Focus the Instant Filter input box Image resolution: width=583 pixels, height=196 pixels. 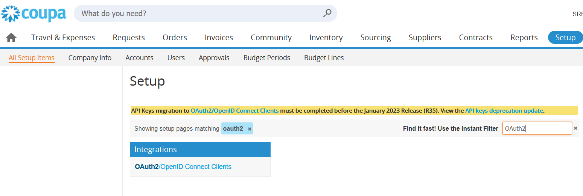[x=537, y=128]
